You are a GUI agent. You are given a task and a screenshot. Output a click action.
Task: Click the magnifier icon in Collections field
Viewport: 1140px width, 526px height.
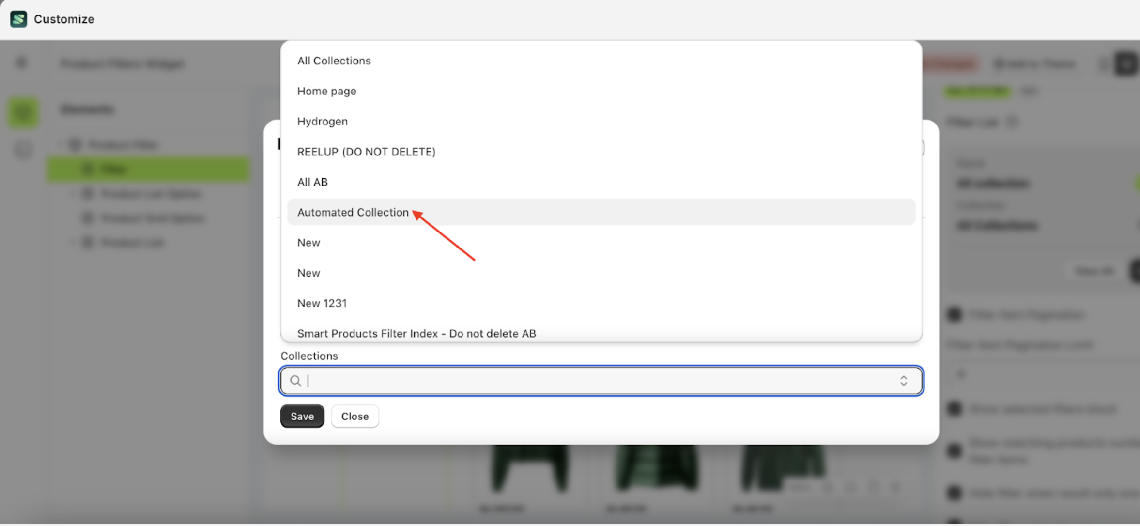click(295, 381)
